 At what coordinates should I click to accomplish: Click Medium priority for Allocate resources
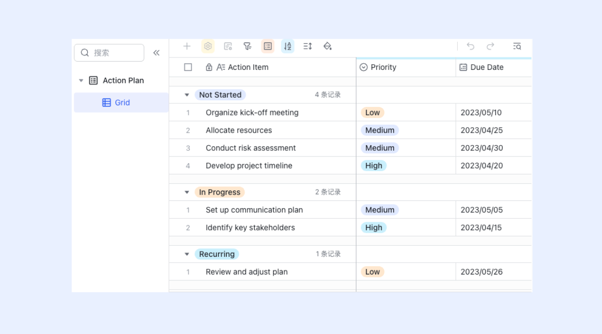380,130
